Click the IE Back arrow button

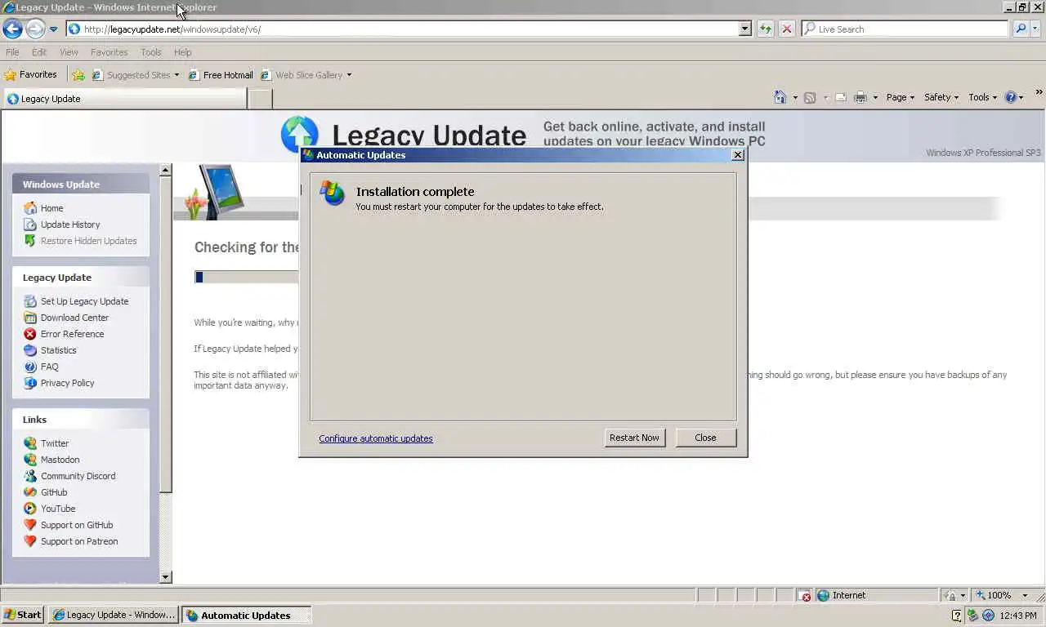(x=12, y=29)
